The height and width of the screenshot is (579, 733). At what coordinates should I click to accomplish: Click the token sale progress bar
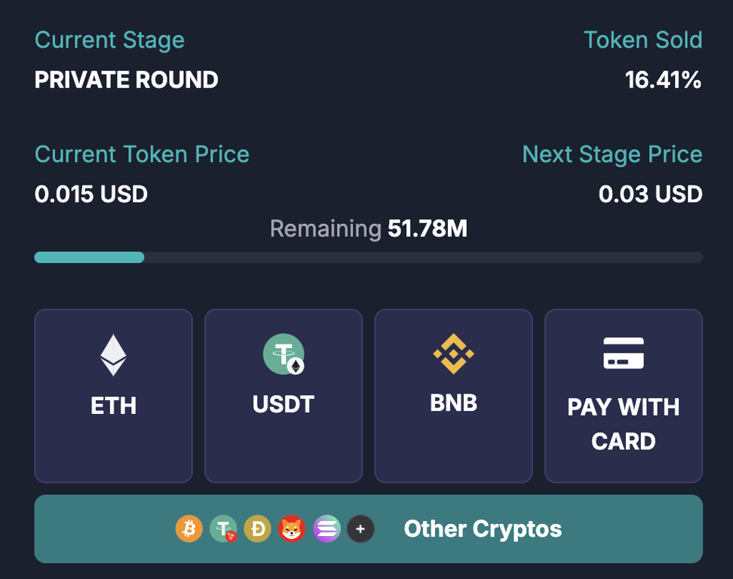click(368, 258)
